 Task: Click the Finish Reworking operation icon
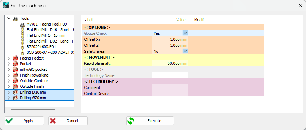(x=15, y=75)
